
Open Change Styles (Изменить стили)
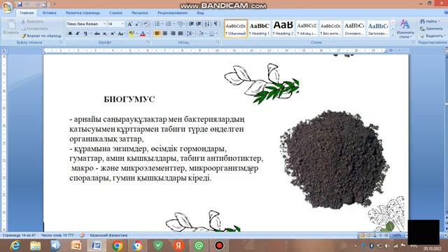pos(405,29)
